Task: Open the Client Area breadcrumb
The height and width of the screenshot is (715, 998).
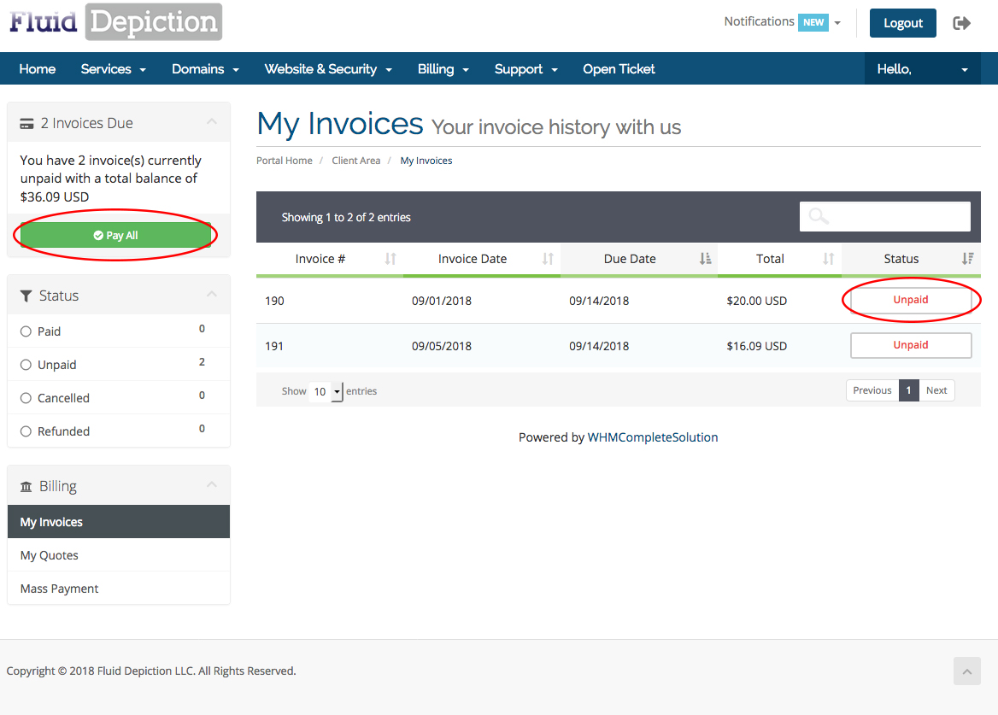Action: pos(355,161)
